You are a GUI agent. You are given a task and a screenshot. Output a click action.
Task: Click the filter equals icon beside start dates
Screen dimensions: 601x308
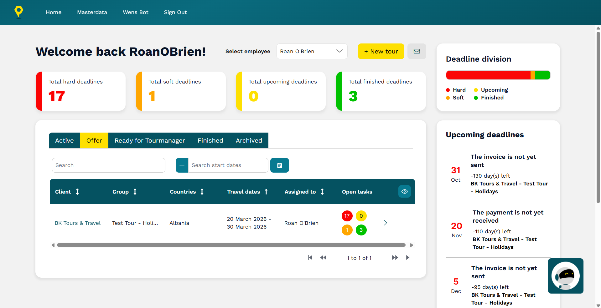(x=182, y=165)
